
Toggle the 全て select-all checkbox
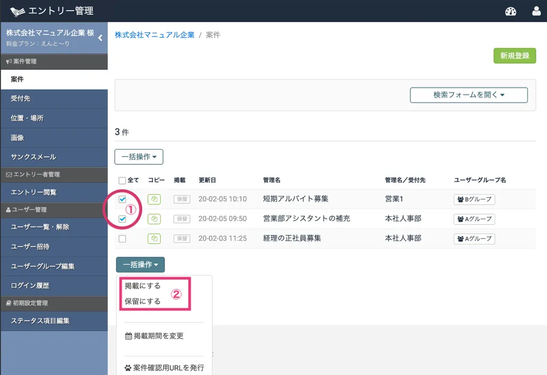click(123, 180)
